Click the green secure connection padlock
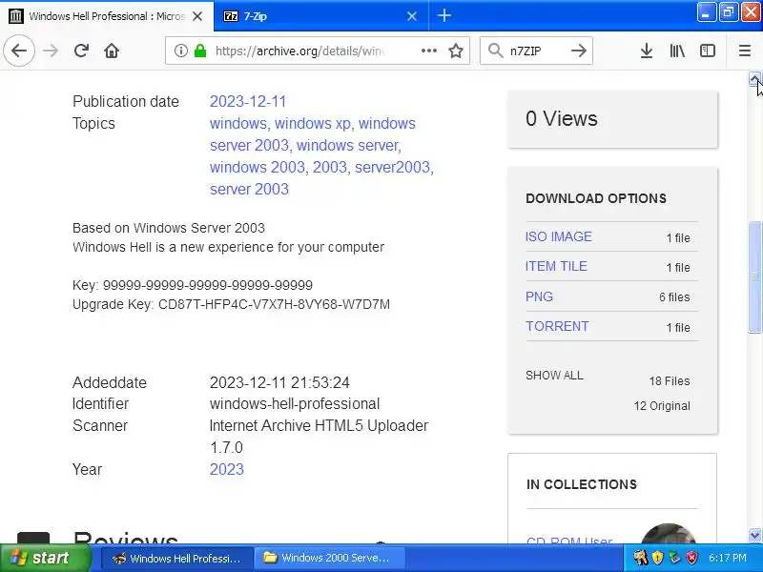This screenshot has height=572, width=763. (x=200, y=51)
